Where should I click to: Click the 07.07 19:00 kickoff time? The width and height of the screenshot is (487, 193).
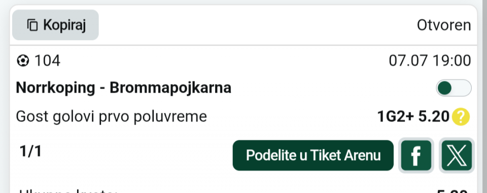pyautogui.click(x=430, y=60)
